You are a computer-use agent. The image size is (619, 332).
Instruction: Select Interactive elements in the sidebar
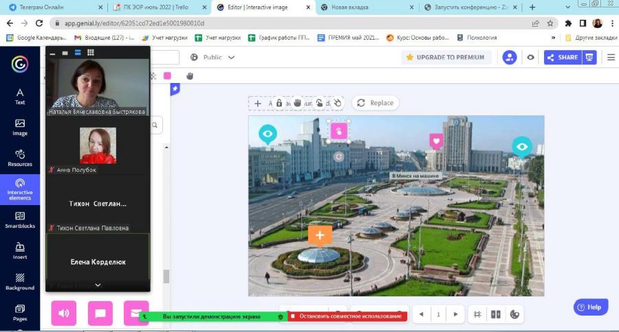click(20, 189)
